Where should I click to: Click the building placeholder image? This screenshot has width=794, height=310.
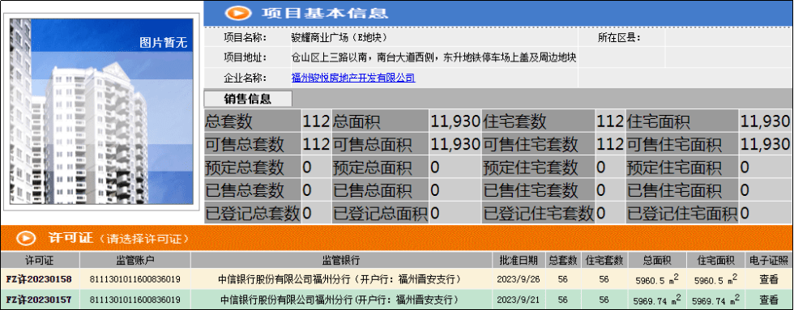pyautogui.click(x=101, y=111)
